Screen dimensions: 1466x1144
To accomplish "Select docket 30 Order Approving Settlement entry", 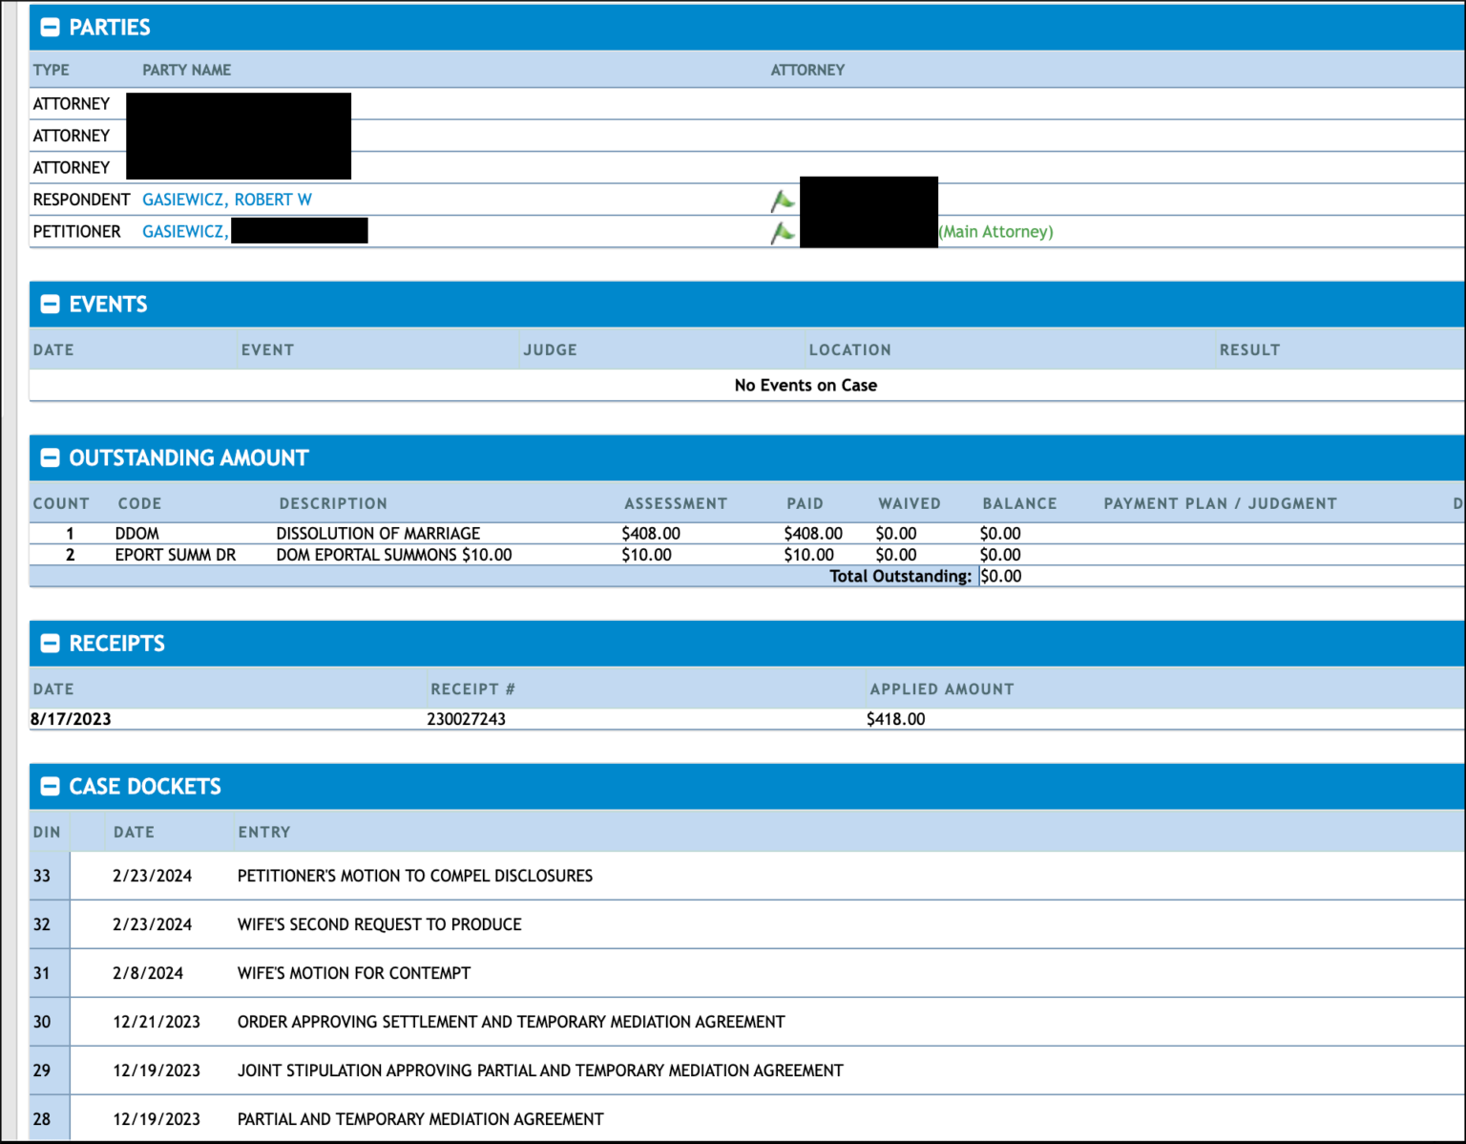I will [x=512, y=1022].
